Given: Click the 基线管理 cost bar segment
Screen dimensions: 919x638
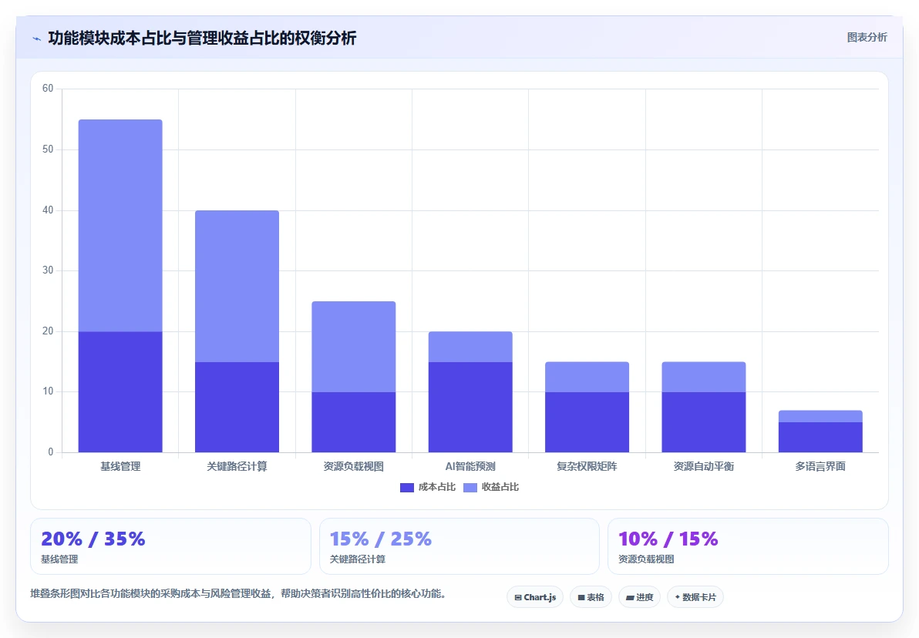Looking at the screenshot, I should coord(120,392).
